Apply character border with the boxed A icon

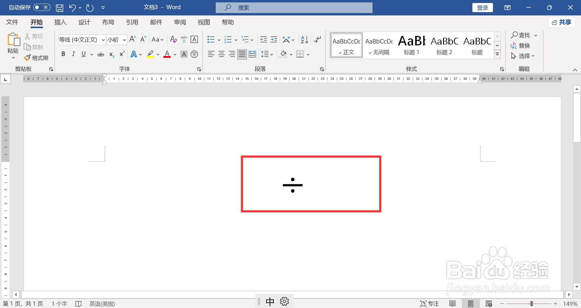coord(194,39)
